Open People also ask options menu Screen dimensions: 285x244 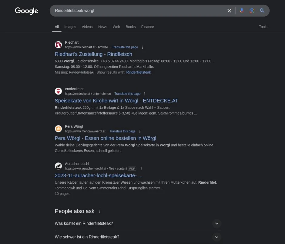[100, 211]
